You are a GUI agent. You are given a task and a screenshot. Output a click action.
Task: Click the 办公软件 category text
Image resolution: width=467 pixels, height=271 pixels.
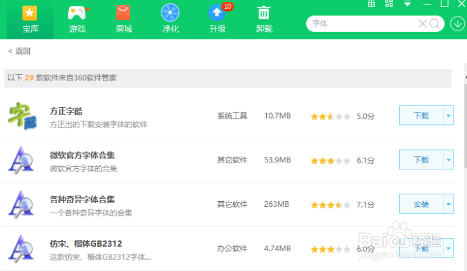[x=233, y=248]
